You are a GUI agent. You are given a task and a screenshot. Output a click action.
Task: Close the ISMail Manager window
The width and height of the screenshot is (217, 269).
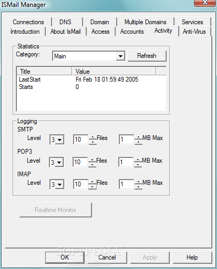point(205,3)
